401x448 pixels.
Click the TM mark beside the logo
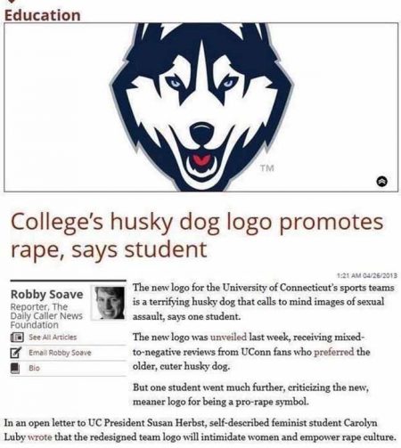point(267,168)
